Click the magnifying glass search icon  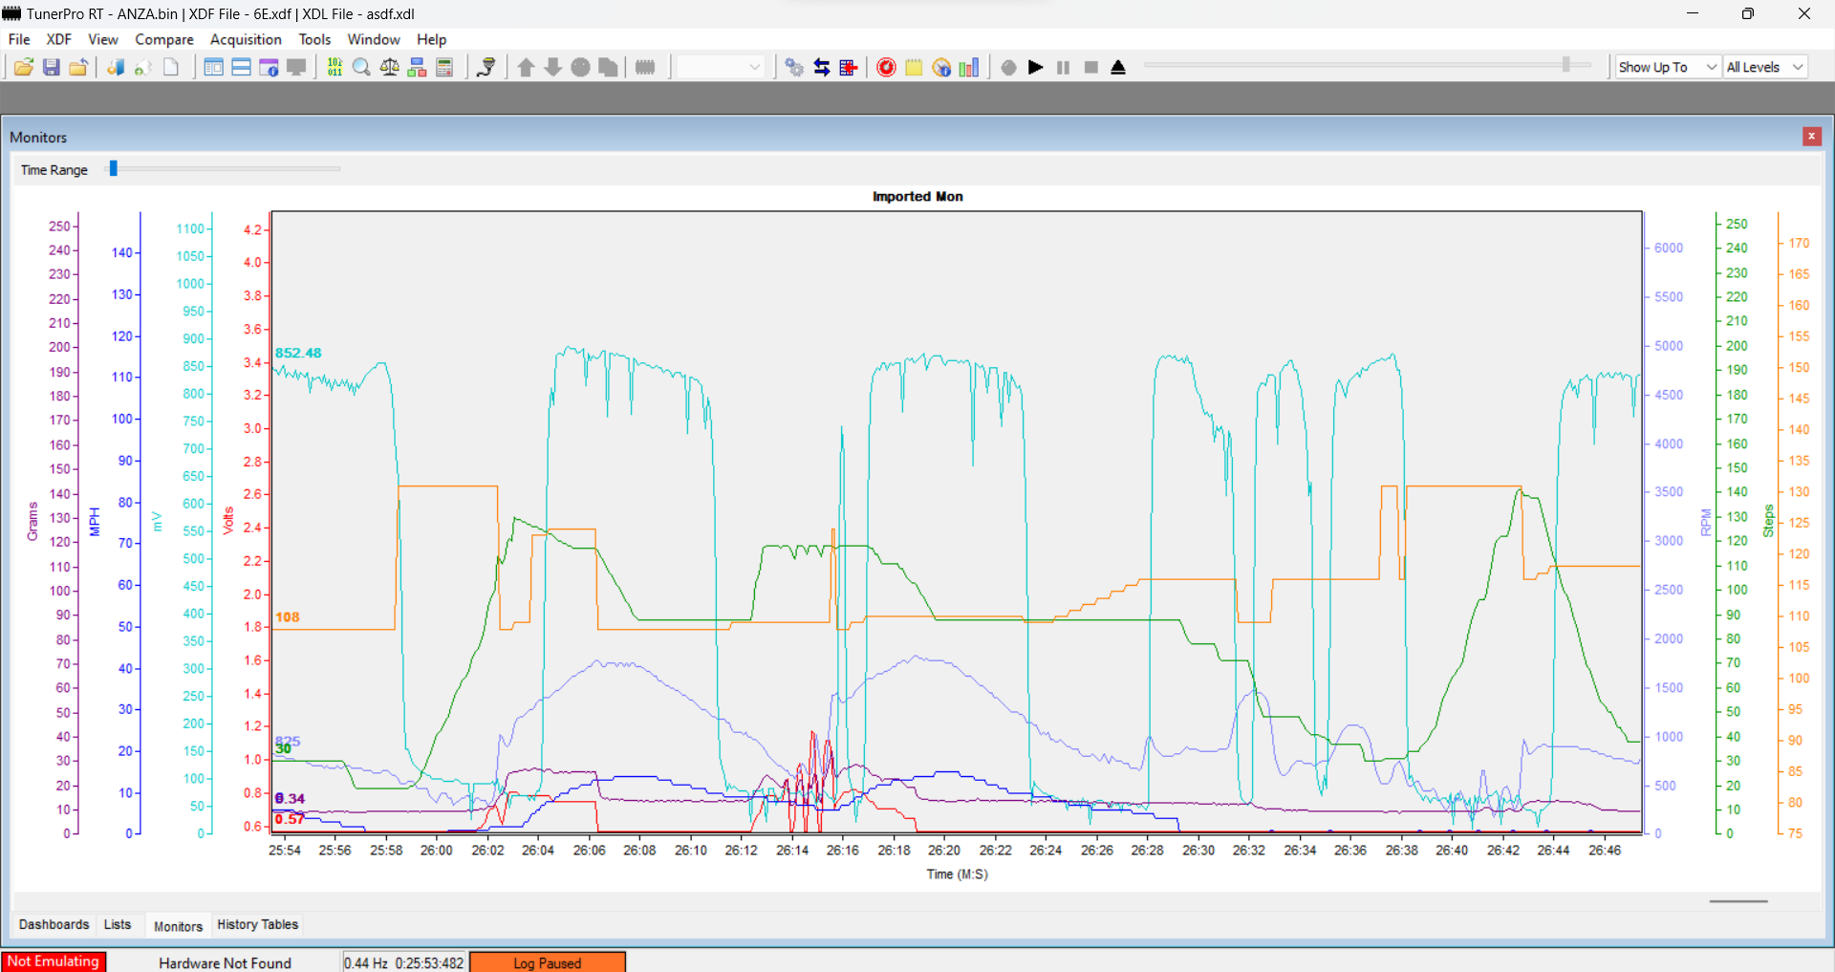pos(361,67)
